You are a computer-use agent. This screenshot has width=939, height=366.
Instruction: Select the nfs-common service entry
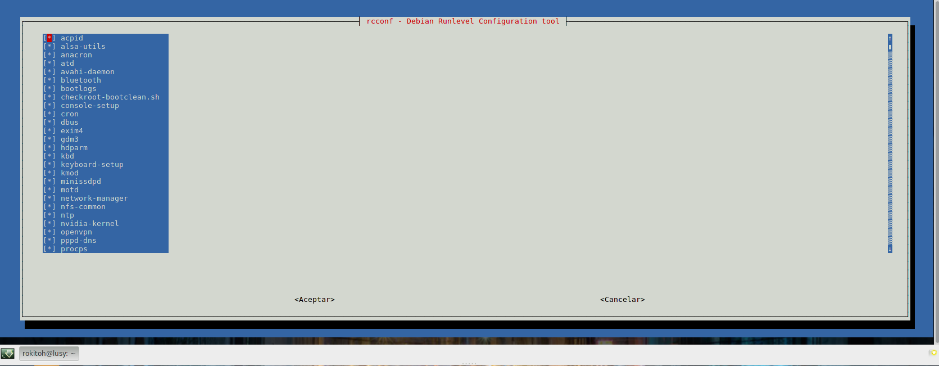(x=83, y=207)
